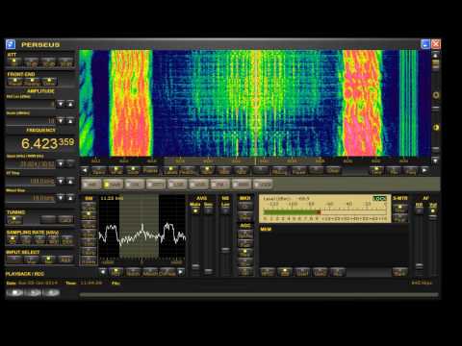462x346 pixels.
Task: Toggle the Dither front-end button
Action: pos(49,82)
